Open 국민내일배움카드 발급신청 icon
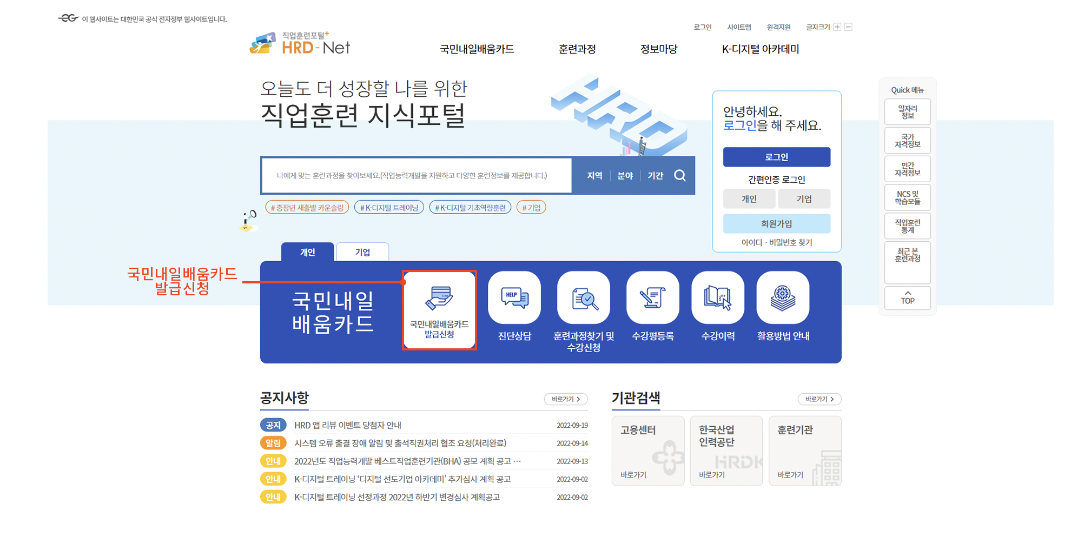 click(x=439, y=310)
